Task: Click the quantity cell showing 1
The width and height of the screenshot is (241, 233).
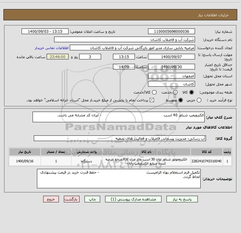Action: click(56, 161)
